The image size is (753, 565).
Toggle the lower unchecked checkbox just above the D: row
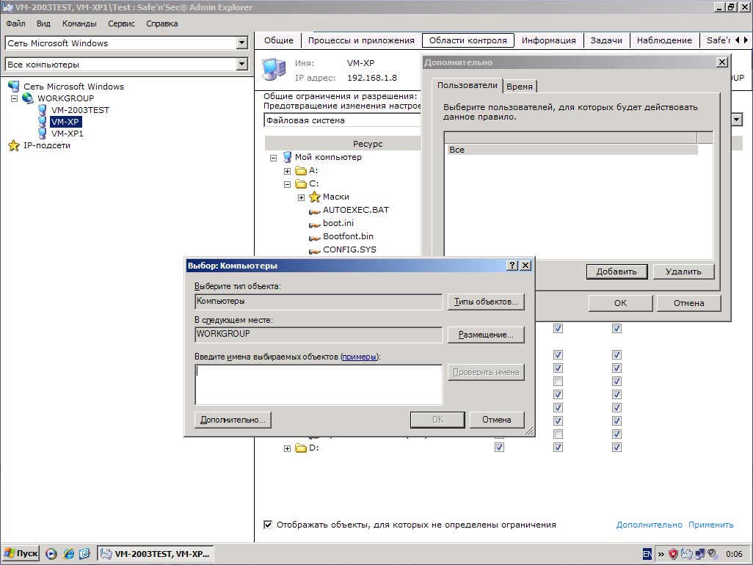tap(558, 434)
